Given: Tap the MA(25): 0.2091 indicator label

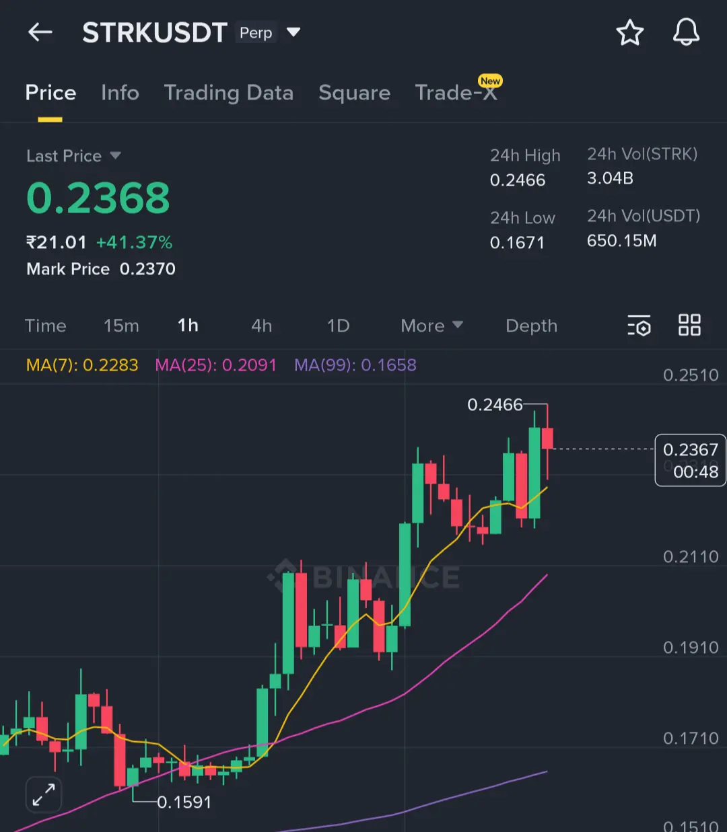Looking at the screenshot, I should (x=216, y=365).
